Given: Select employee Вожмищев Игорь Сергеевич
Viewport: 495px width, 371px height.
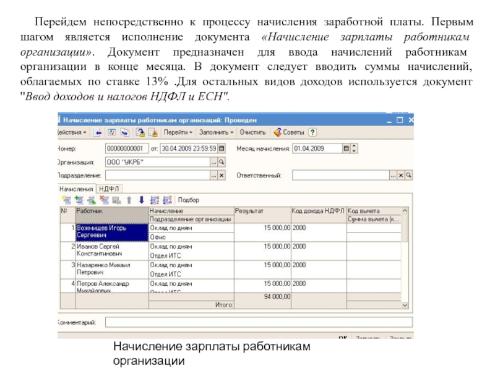Looking at the screenshot, I should (x=112, y=232).
